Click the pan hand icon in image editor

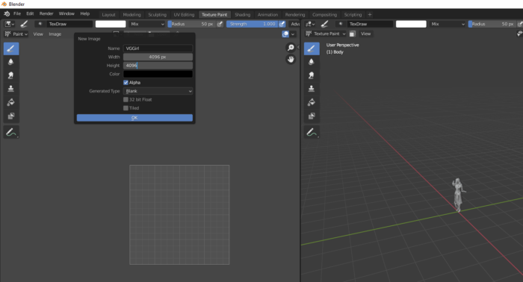point(291,60)
